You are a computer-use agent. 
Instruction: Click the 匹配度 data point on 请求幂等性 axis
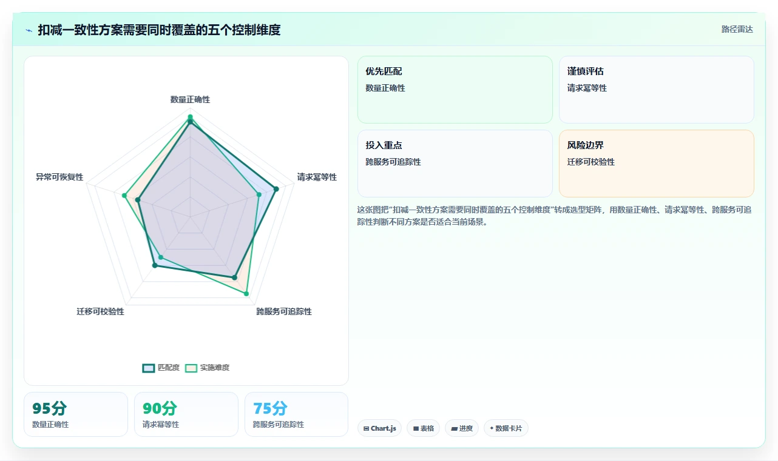coord(276,189)
